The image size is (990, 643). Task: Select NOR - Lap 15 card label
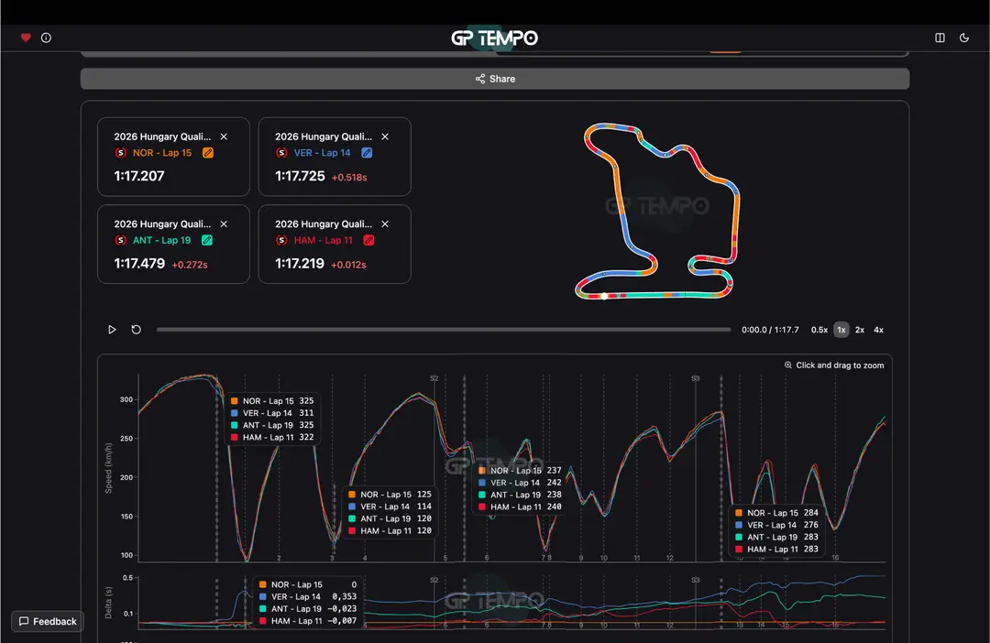(162, 153)
